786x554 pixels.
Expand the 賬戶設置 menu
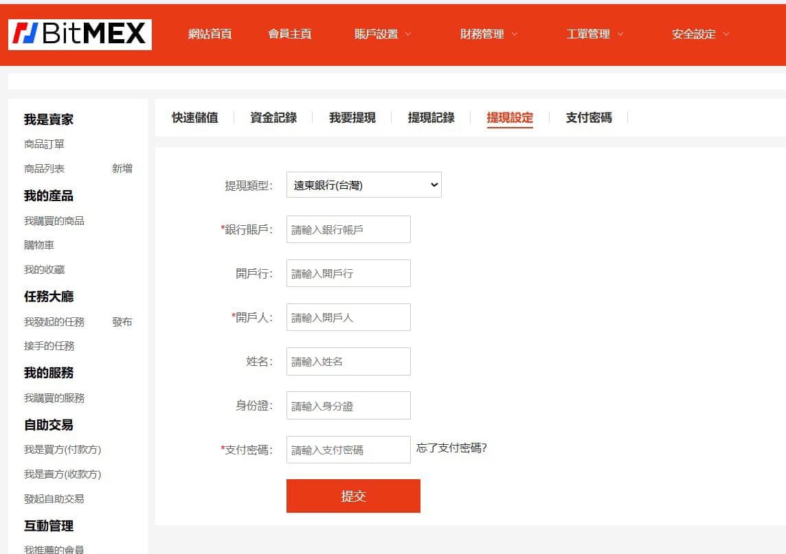coord(383,34)
